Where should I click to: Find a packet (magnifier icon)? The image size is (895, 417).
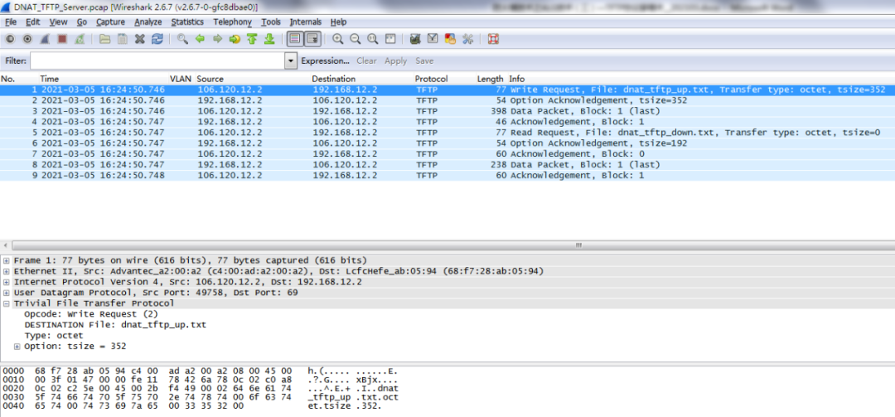tap(182, 39)
